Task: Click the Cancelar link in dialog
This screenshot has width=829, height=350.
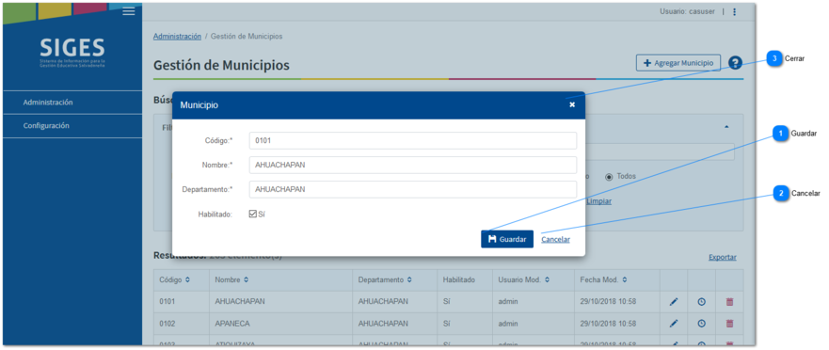Action: (x=556, y=240)
